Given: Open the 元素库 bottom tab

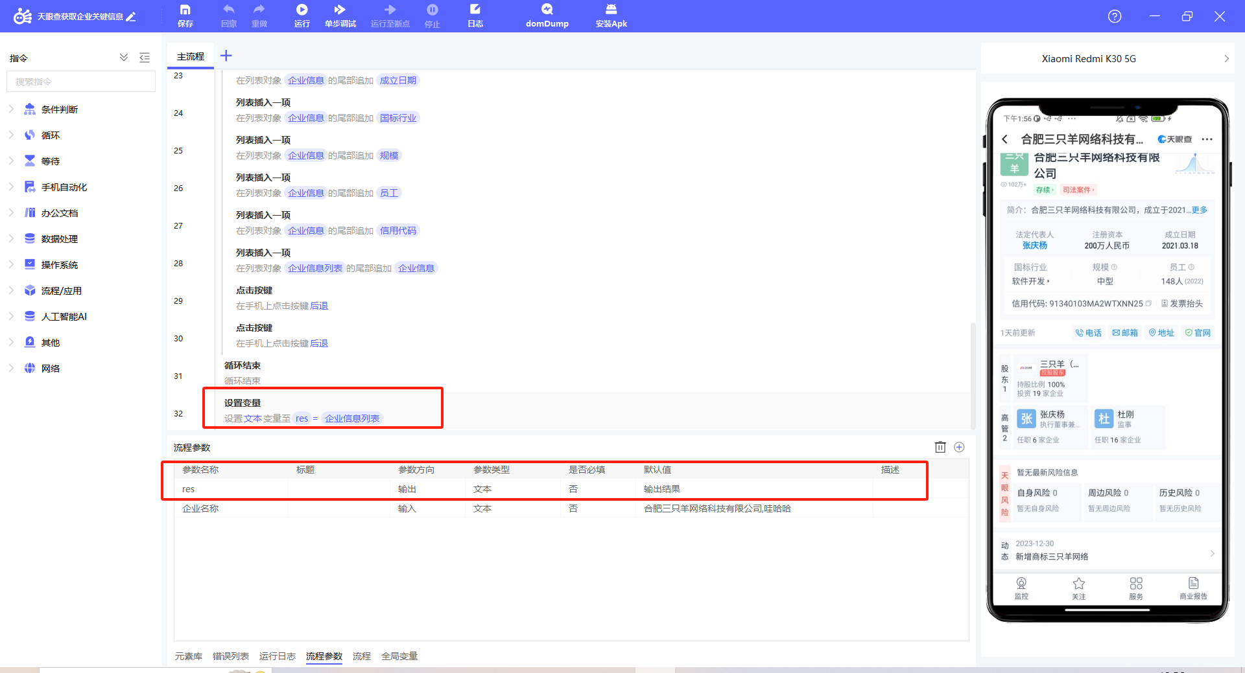Looking at the screenshot, I should tap(189, 656).
